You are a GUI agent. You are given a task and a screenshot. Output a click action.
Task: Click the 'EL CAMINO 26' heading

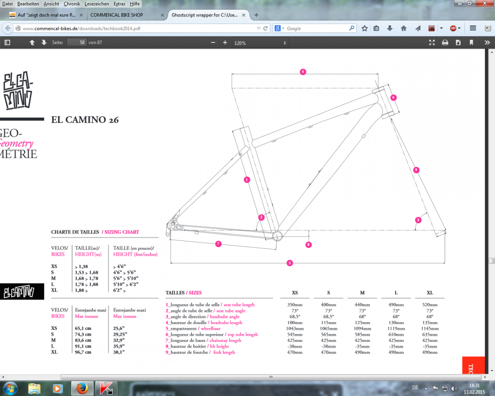(85, 120)
